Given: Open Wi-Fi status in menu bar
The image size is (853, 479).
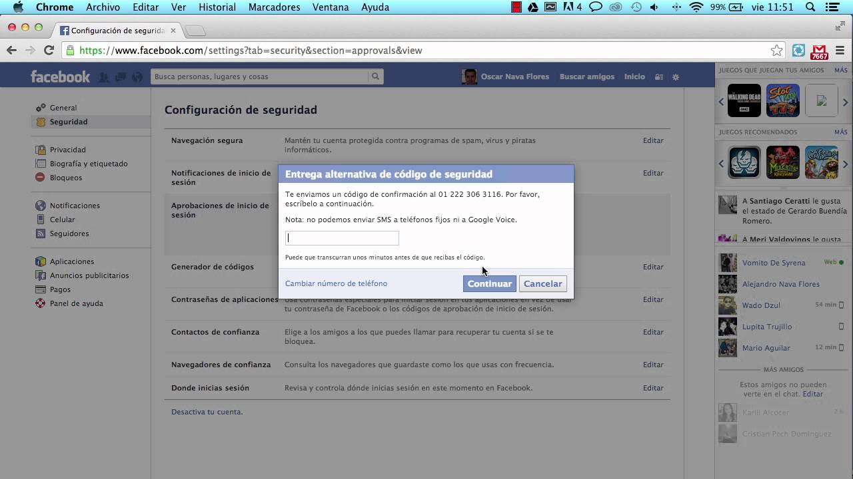Looking at the screenshot, I should (696, 7).
